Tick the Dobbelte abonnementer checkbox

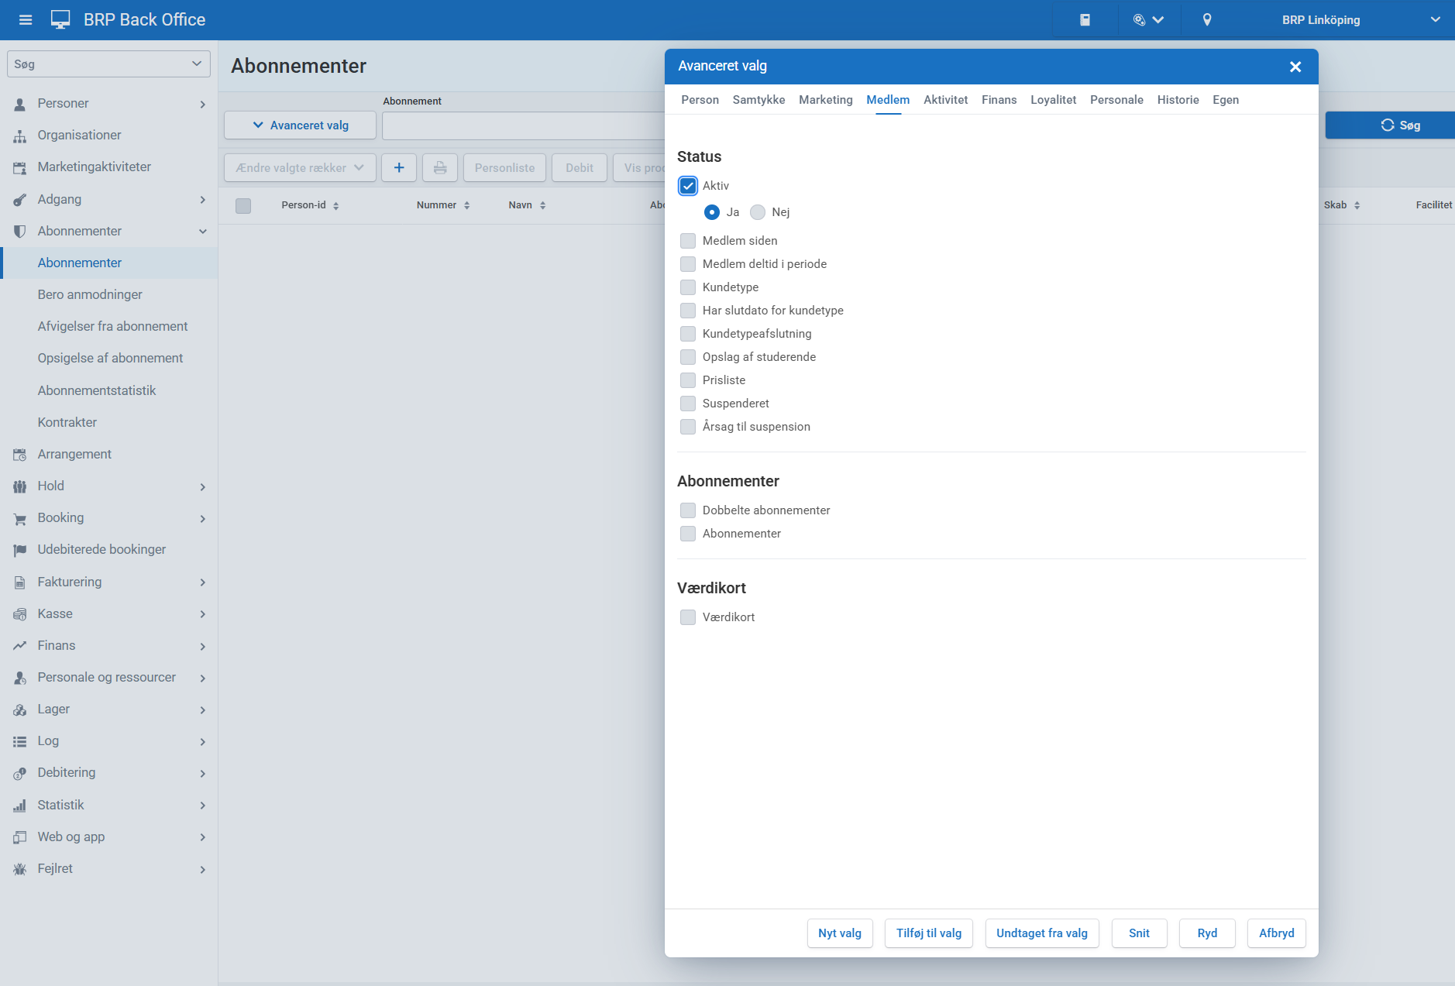pos(688,510)
